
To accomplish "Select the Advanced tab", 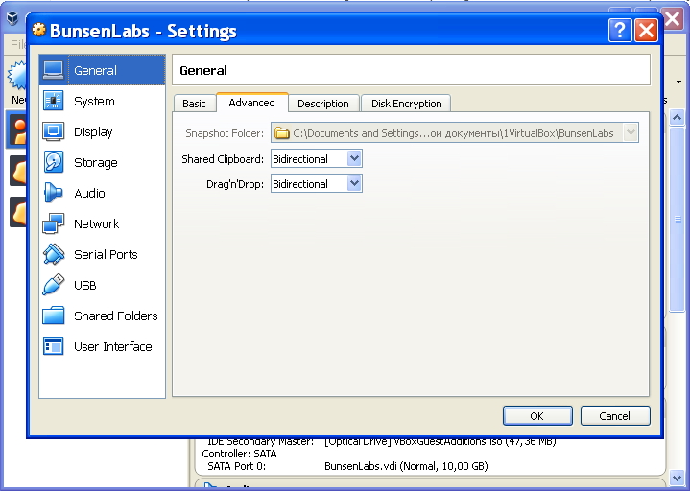I will point(252,103).
